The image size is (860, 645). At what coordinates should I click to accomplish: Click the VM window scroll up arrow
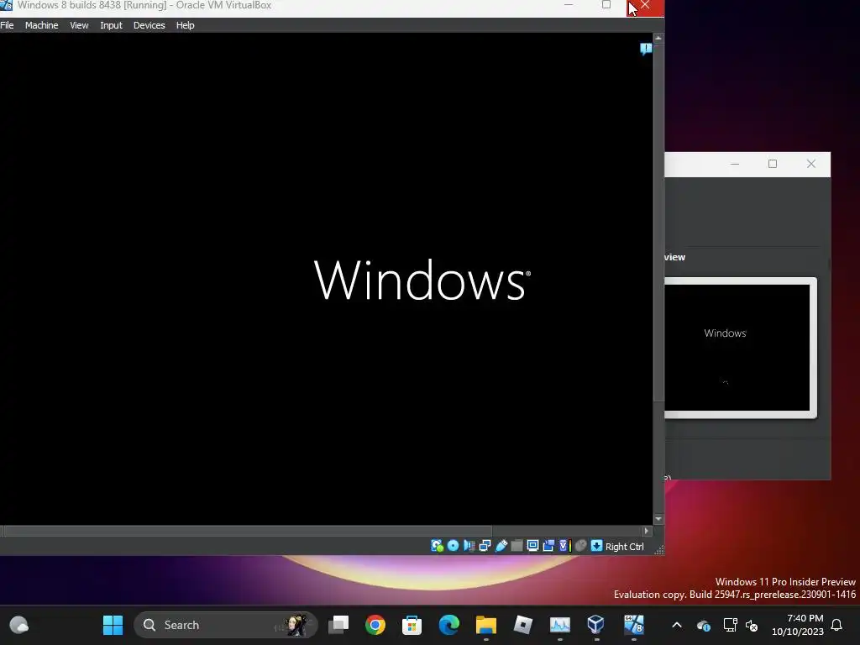(658, 39)
